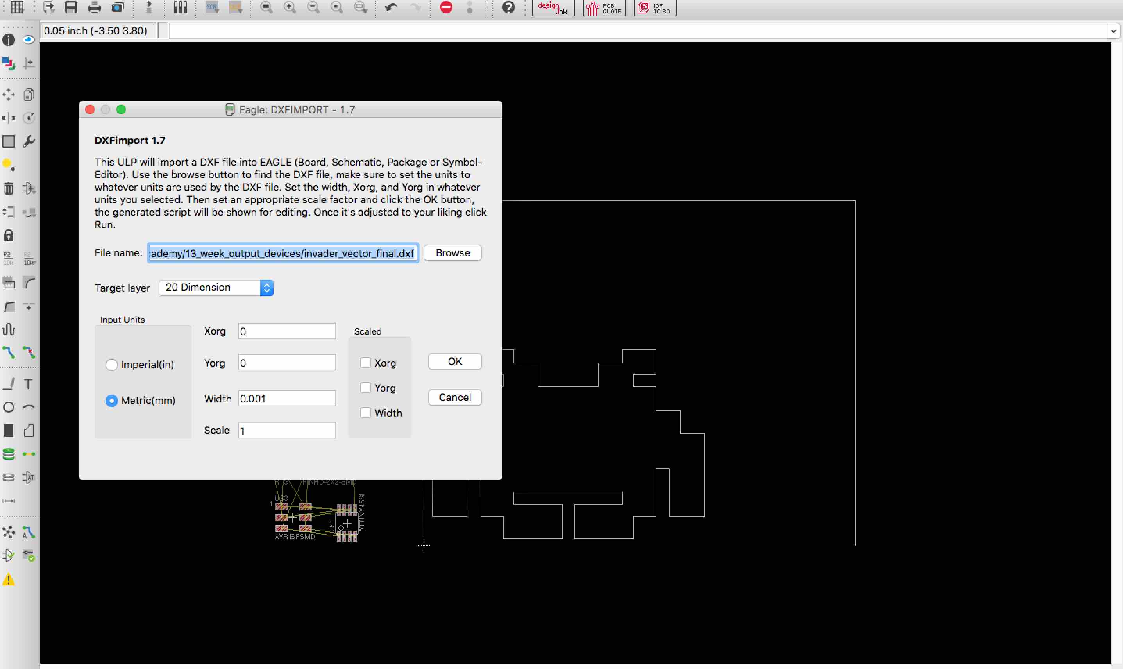
Task: Click the Info tool icon
Action: tap(9, 40)
